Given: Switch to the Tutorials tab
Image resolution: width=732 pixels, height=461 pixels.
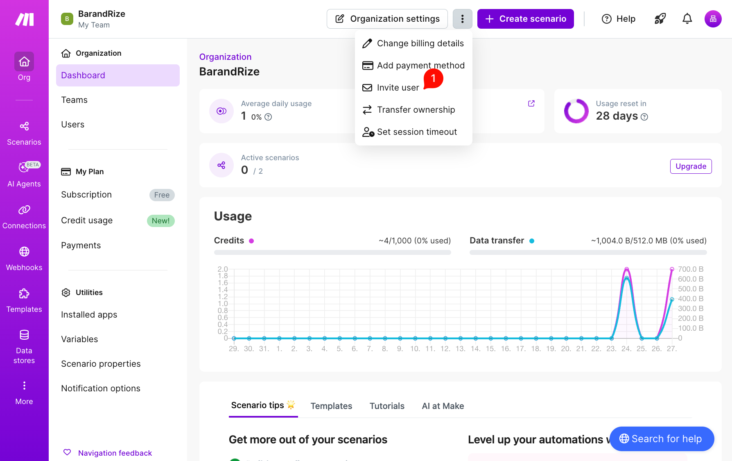Looking at the screenshot, I should [387, 406].
